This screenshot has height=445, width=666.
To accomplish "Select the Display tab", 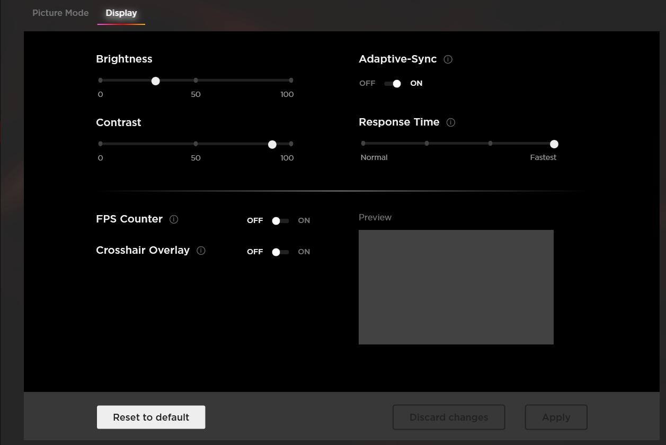I will 121,13.
